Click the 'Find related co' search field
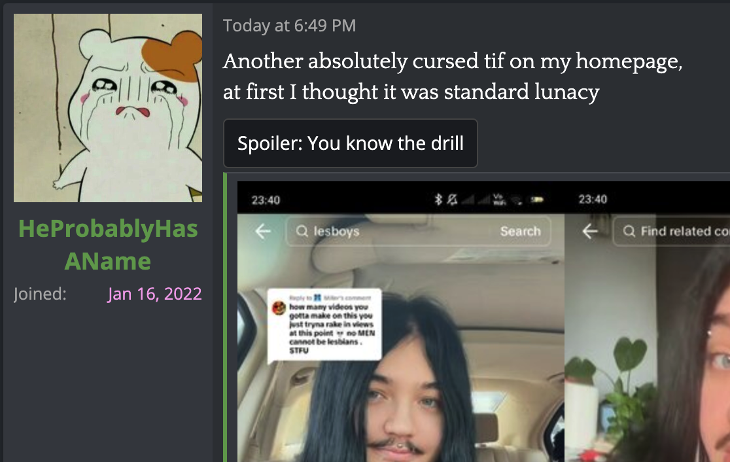The height and width of the screenshot is (462, 730). click(671, 231)
